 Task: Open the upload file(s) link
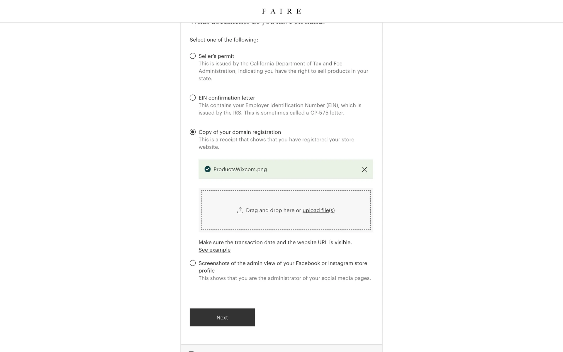click(x=318, y=210)
